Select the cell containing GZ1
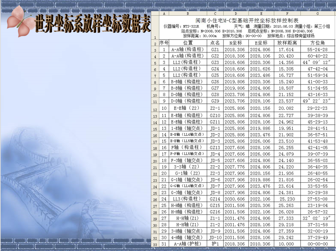The height and width of the screenshot is (251, 336). 216,50
